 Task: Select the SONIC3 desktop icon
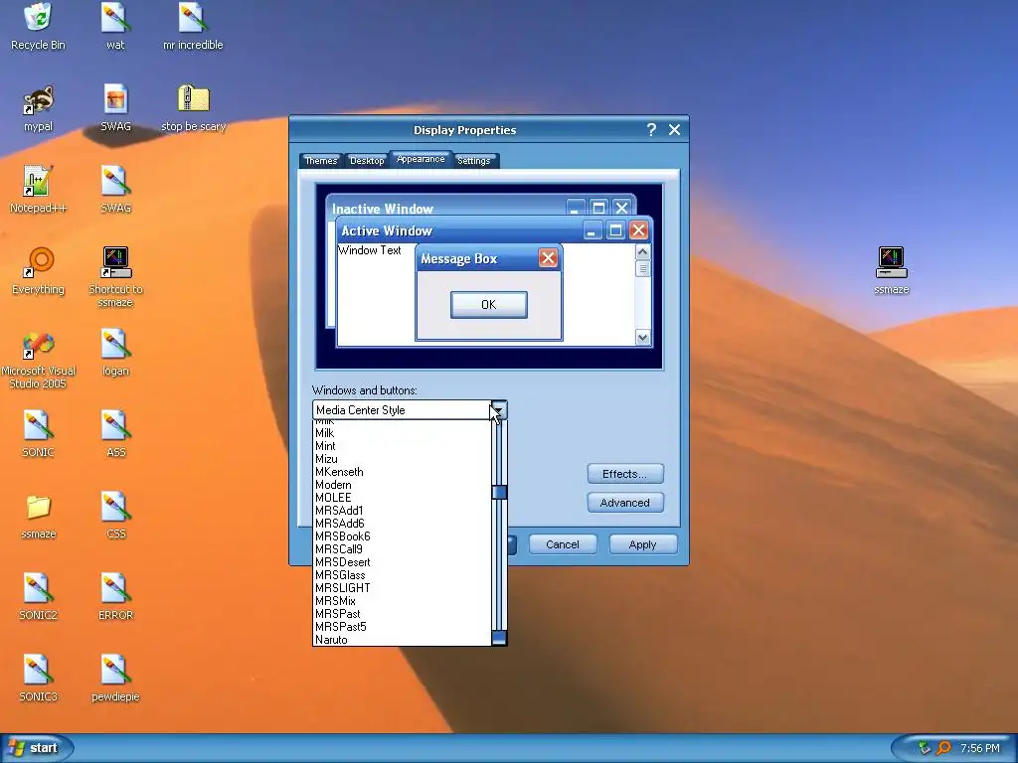38,678
